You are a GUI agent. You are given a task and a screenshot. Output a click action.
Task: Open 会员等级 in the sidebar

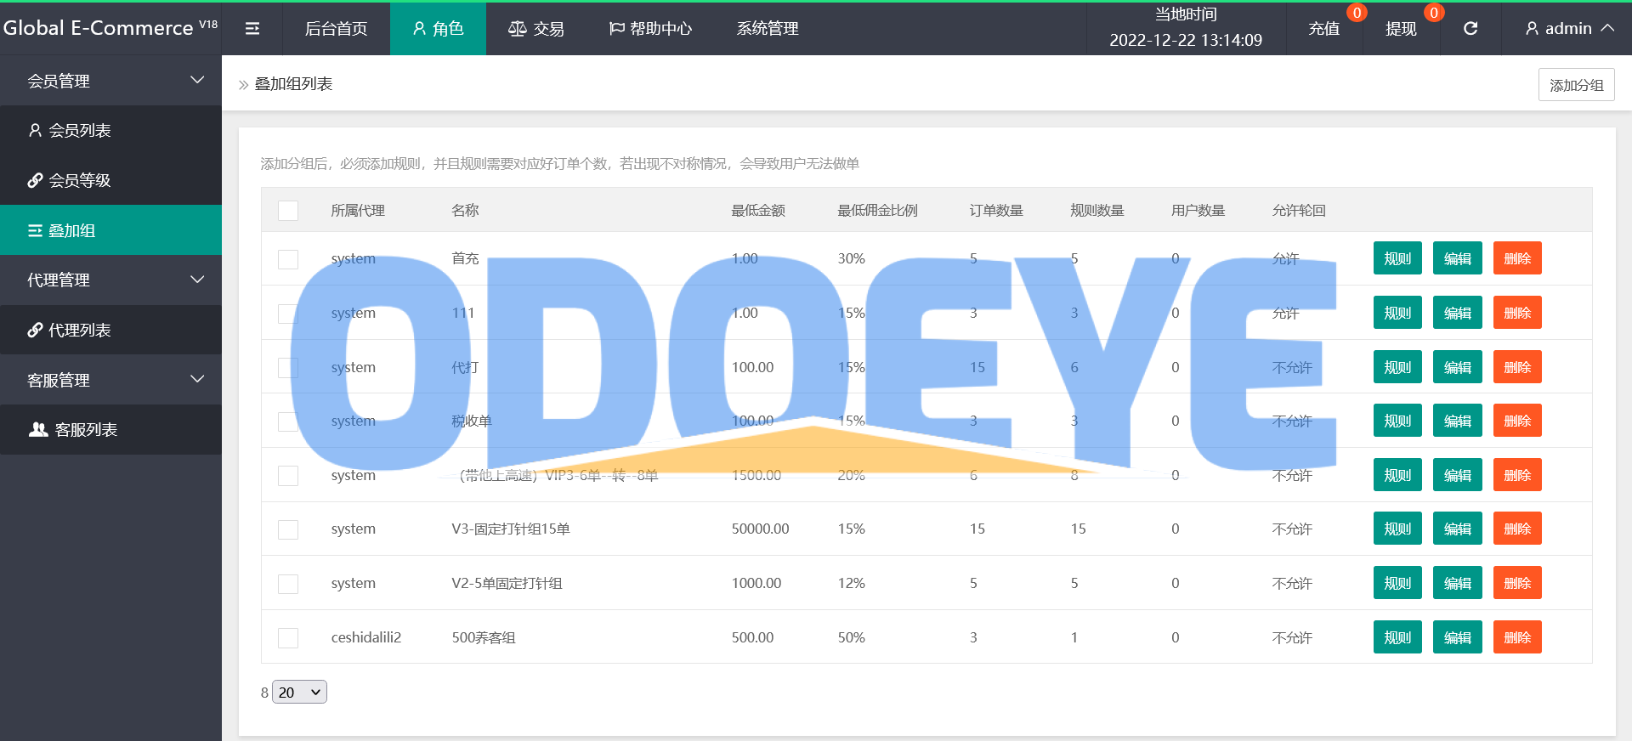[110, 180]
